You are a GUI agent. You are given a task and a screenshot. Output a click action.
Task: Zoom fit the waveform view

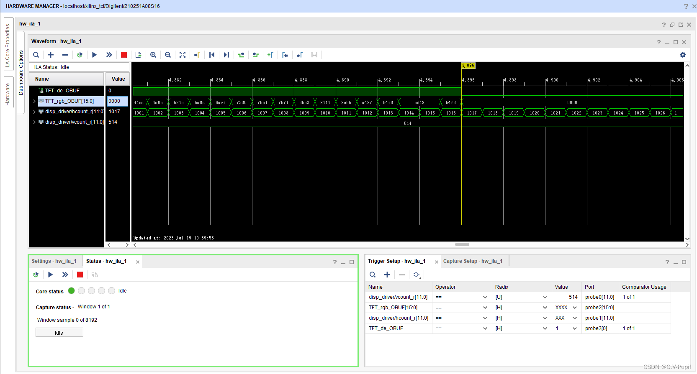(x=183, y=55)
